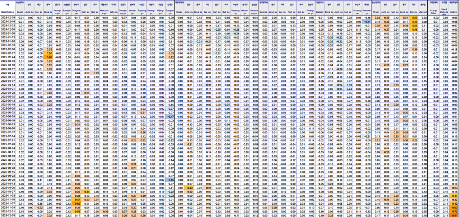
Task: Click the 0.47 cell in 2025-11-10 row
Action: 77,199
